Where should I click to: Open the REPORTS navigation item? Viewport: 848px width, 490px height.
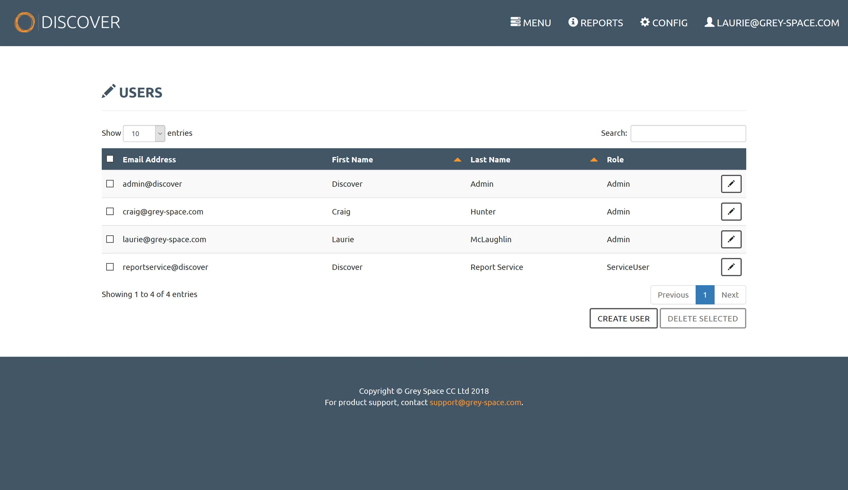(596, 22)
